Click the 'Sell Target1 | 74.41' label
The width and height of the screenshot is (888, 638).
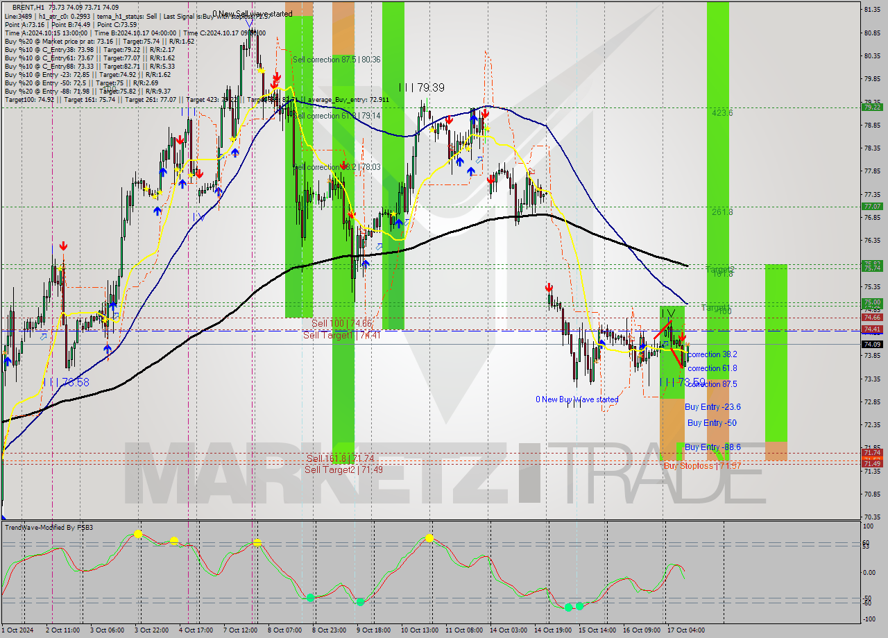click(x=342, y=335)
